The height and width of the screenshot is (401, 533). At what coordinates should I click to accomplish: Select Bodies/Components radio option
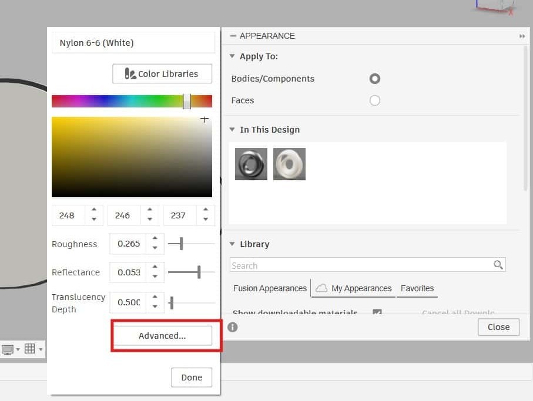coord(374,79)
